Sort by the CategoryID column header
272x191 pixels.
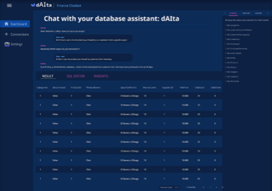(42, 88)
